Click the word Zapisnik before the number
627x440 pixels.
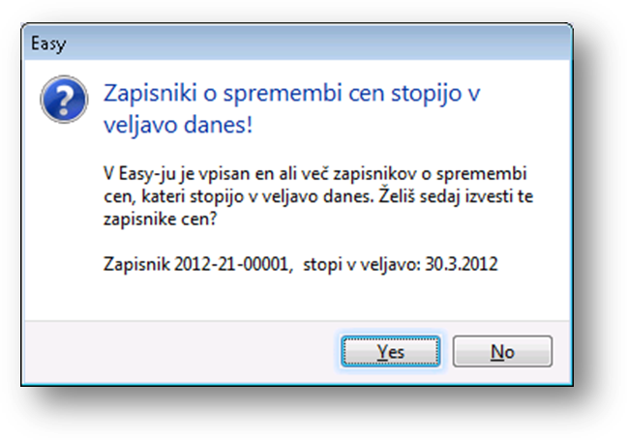click(x=136, y=264)
